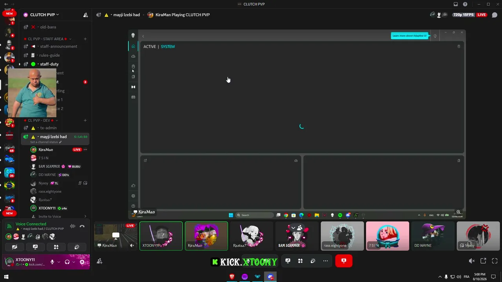
Task: Toggle full screen for the stream
Action: (495, 261)
